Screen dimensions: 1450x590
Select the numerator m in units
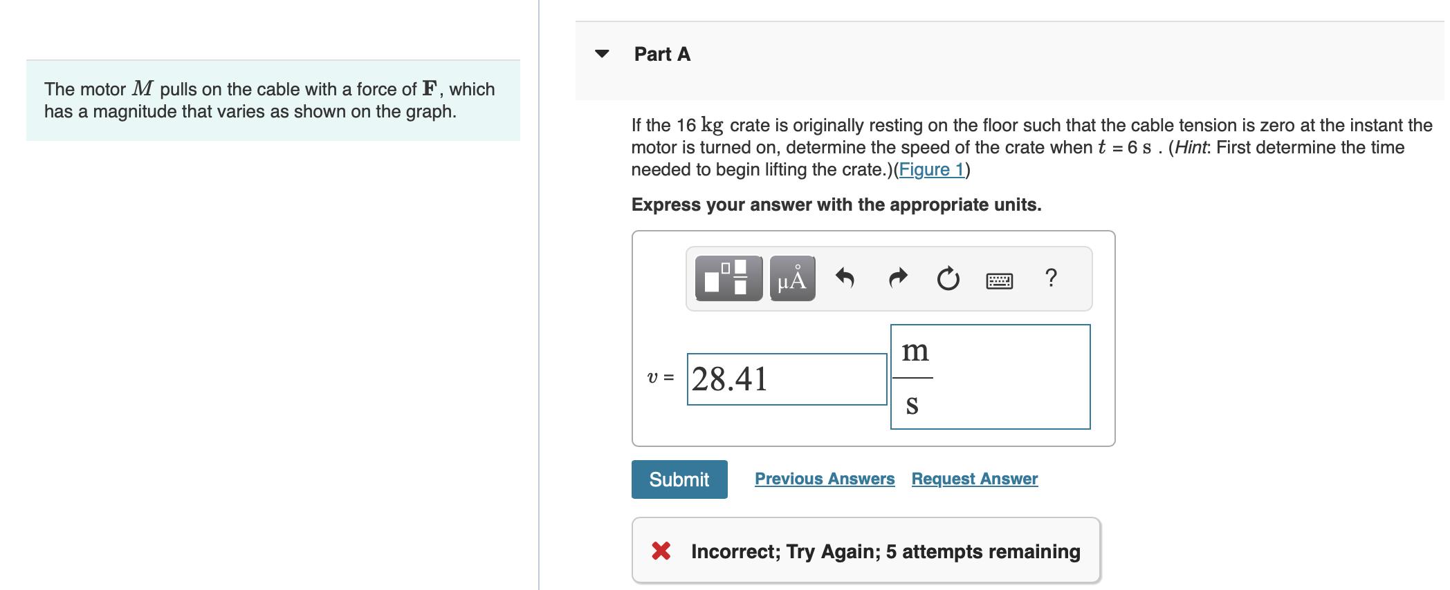[915, 352]
